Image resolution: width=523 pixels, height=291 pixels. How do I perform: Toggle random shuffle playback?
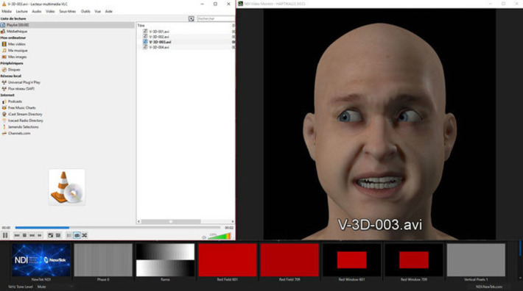(x=85, y=235)
